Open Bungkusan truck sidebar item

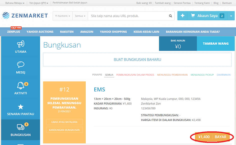pyautogui.click(x=21, y=130)
